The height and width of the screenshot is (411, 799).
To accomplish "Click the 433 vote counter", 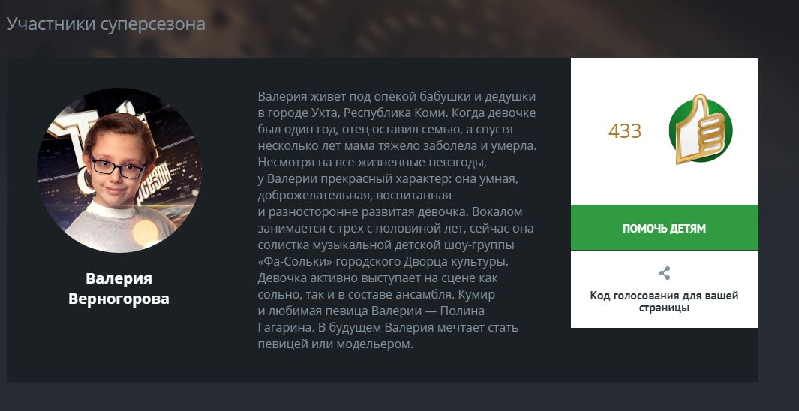I will [625, 131].
